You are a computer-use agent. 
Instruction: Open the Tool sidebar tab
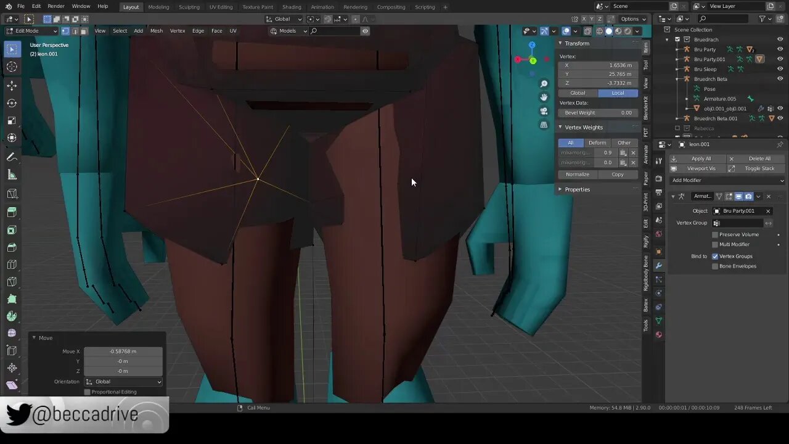click(646, 65)
